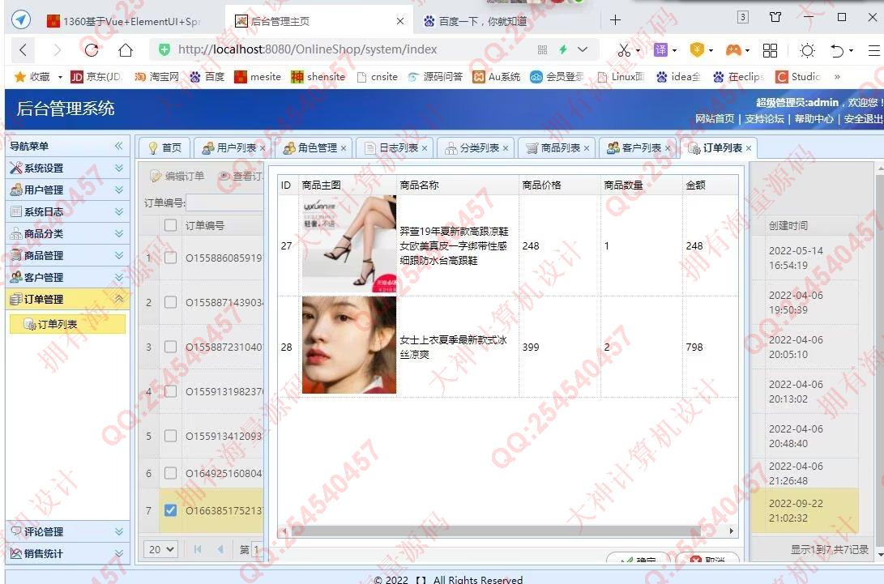Open the game controller extension
The image size is (884, 584).
coord(733,49)
